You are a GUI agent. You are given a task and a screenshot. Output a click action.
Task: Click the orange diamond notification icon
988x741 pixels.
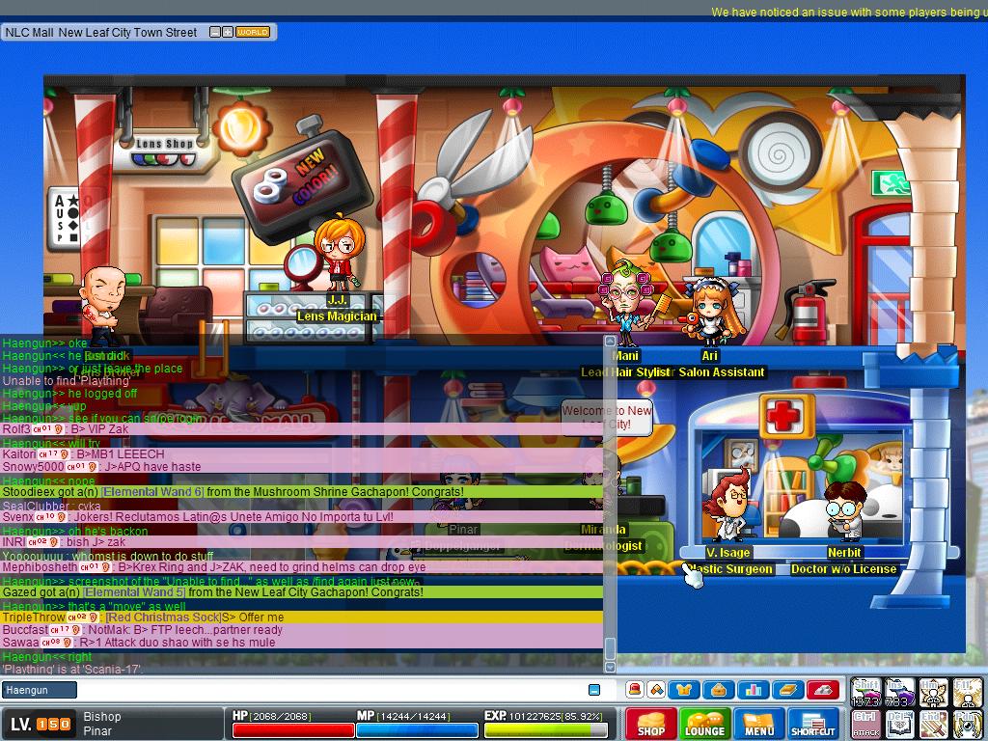(x=656, y=689)
